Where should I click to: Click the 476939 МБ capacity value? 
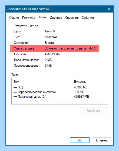coord(52,54)
